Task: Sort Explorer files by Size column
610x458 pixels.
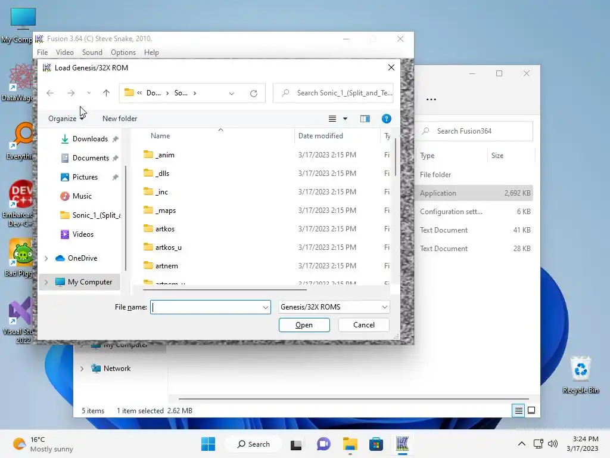Action: pyautogui.click(x=497, y=156)
